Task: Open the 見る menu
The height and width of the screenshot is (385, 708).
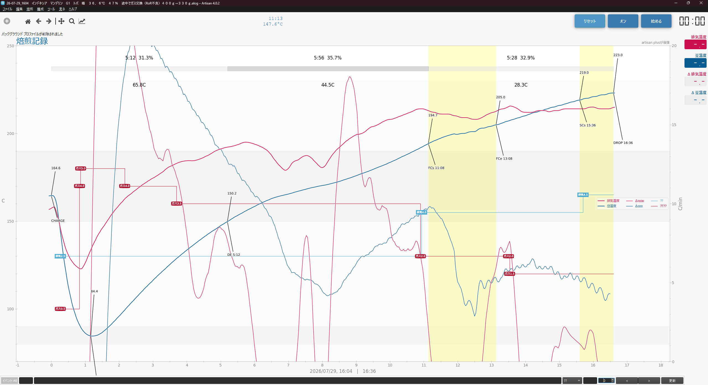Action: (x=62, y=9)
